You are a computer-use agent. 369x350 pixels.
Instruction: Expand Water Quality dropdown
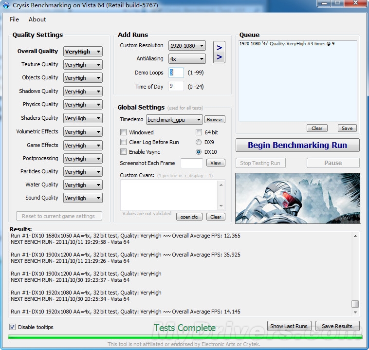click(x=83, y=185)
